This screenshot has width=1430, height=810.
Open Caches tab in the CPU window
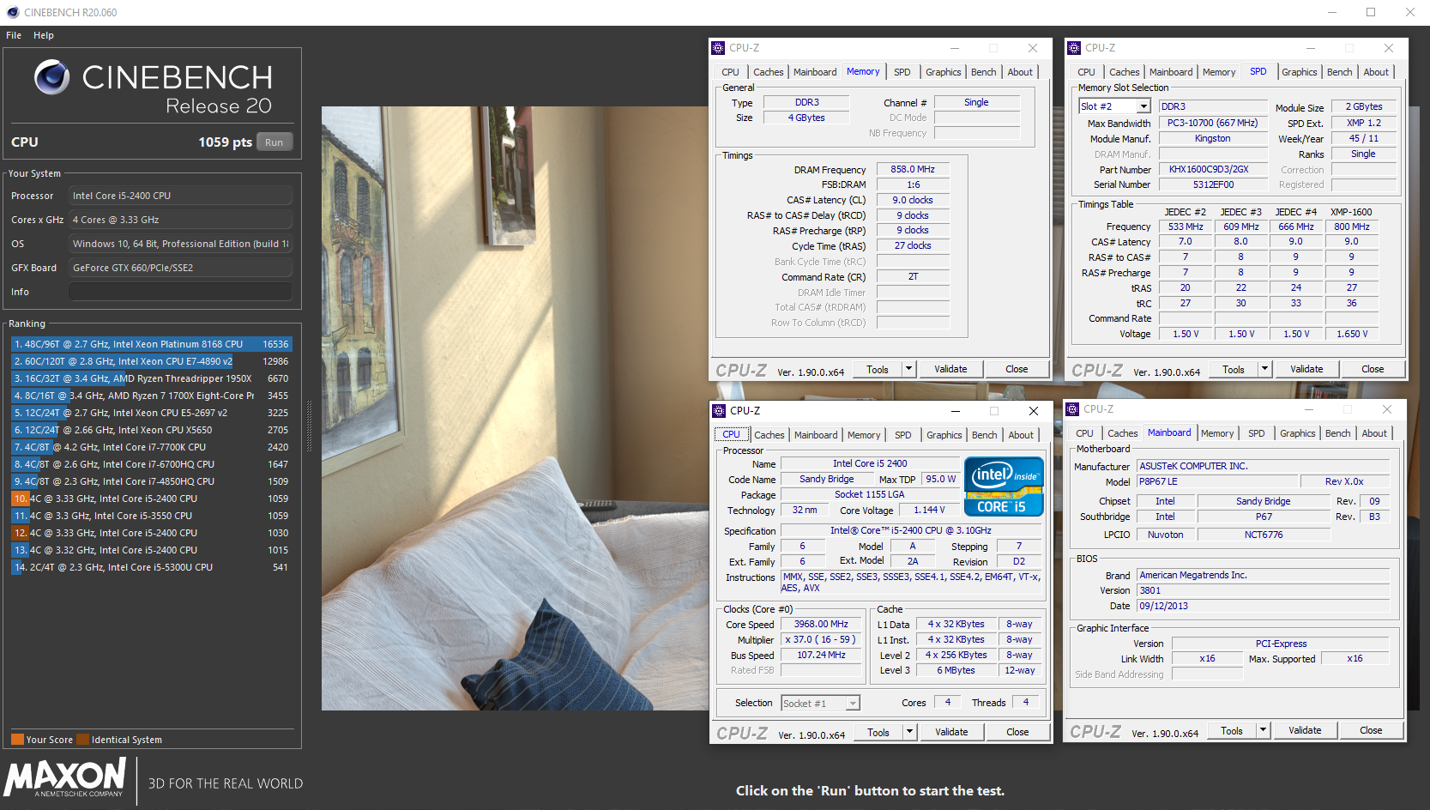(769, 435)
